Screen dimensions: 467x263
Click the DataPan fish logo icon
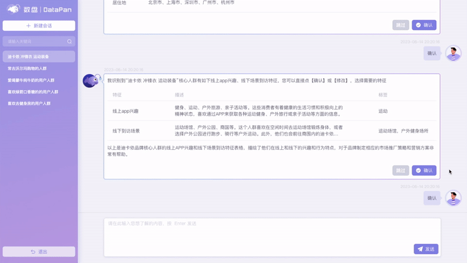tap(13, 9)
